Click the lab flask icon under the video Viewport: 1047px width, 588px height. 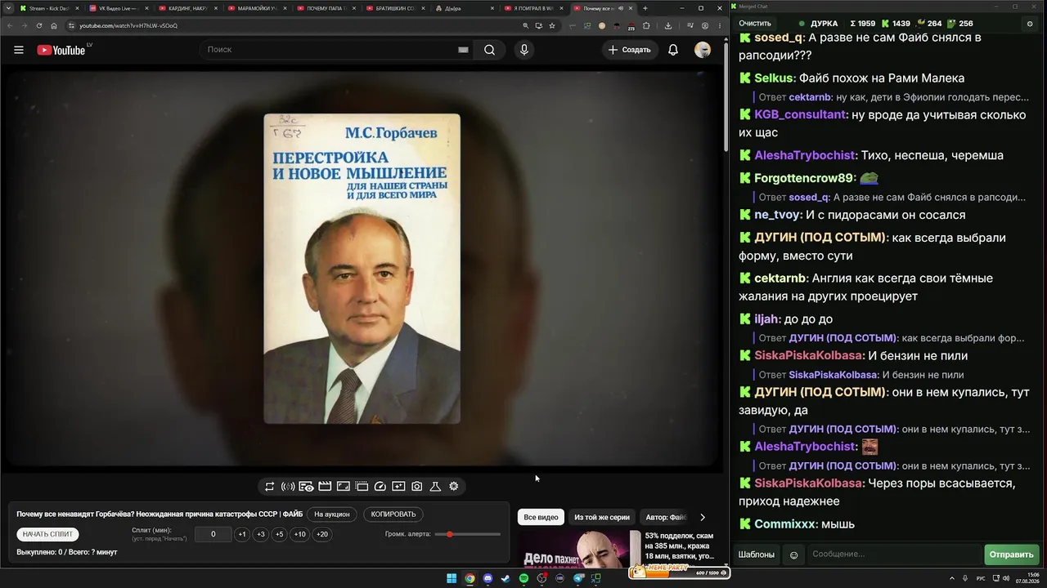click(x=435, y=487)
